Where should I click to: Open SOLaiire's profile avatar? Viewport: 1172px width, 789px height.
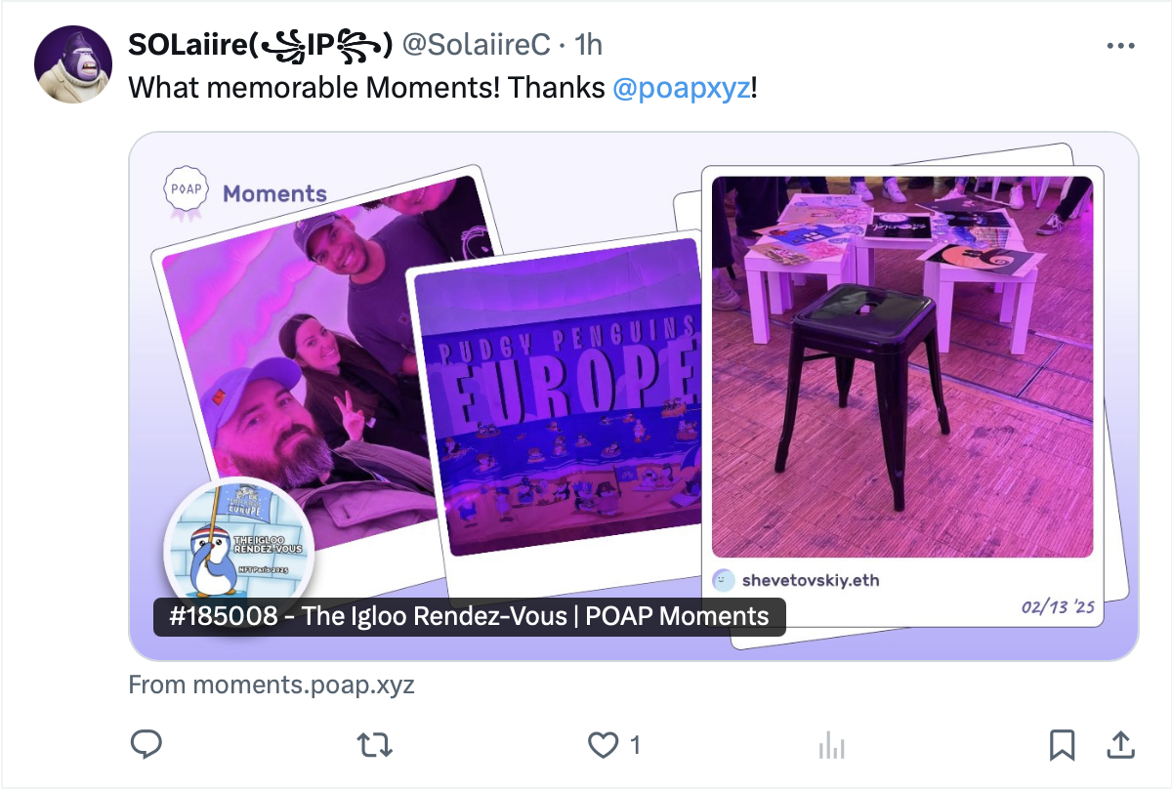[x=74, y=63]
